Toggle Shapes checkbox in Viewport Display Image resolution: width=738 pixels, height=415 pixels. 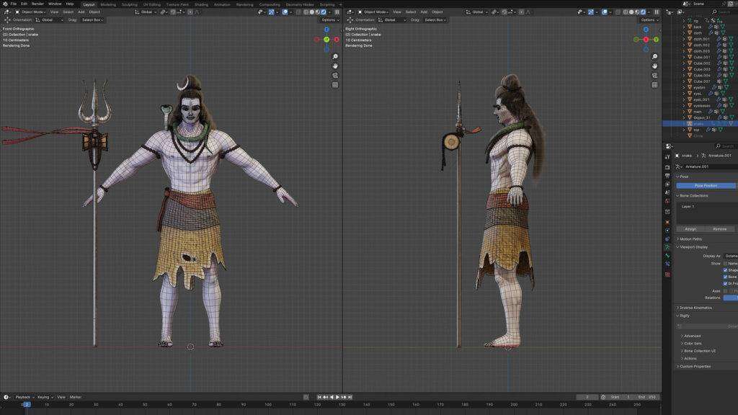tap(725, 270)
